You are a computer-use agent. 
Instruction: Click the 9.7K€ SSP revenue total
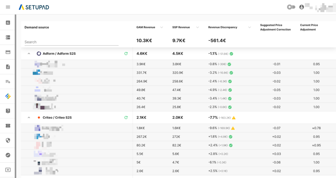[179, 40]
